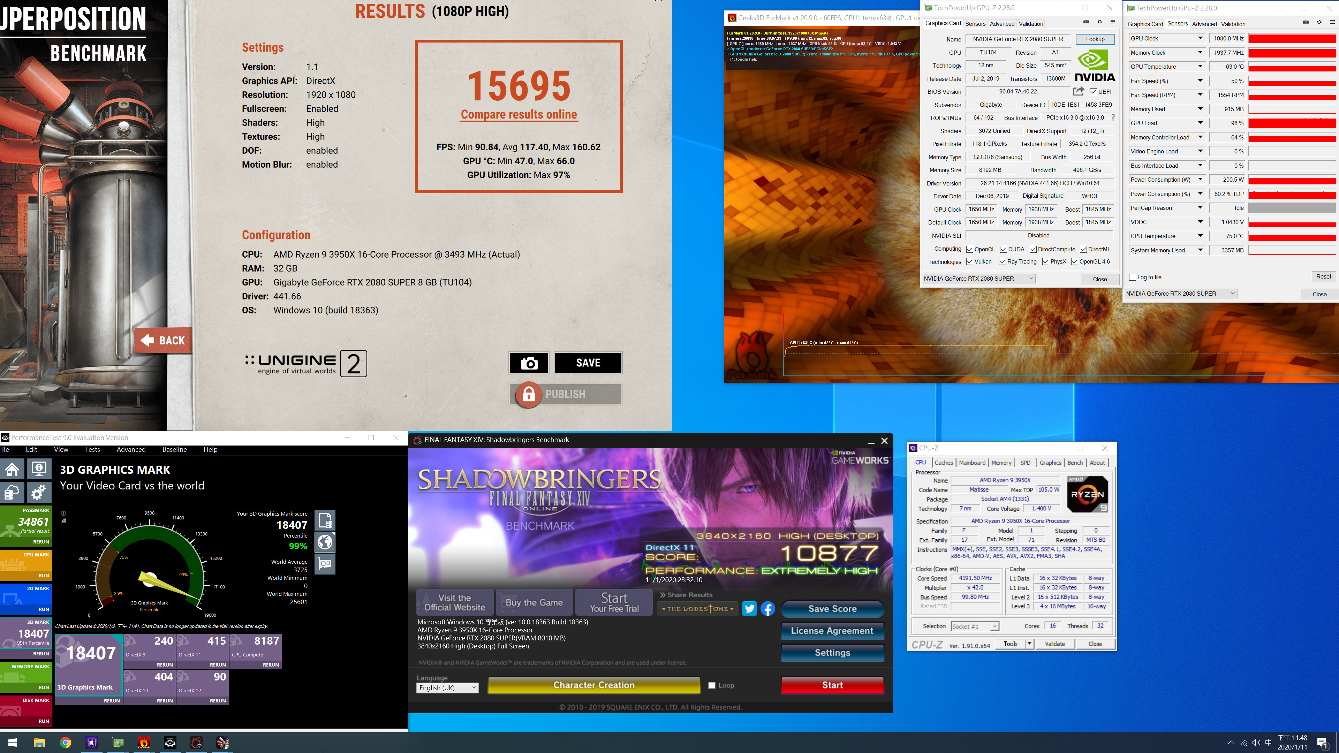1339x753 pixels.
Task: Take screenshot with Superposition camera button
Action: pyautogui.click(x=529, y=363)
